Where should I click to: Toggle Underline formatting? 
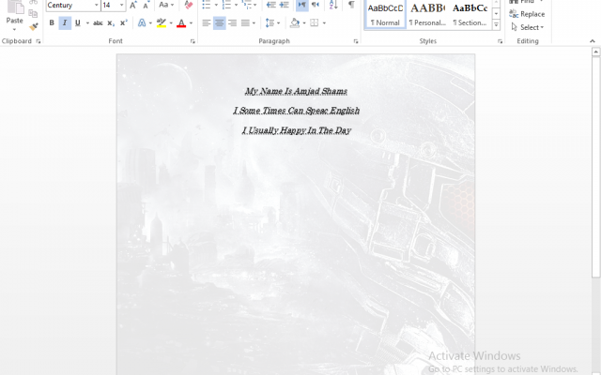(x=78, y=22)
